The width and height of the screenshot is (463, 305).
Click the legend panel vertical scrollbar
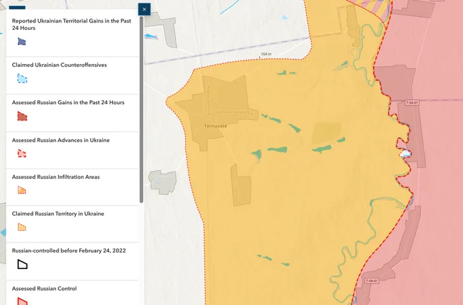click(142, 110)
